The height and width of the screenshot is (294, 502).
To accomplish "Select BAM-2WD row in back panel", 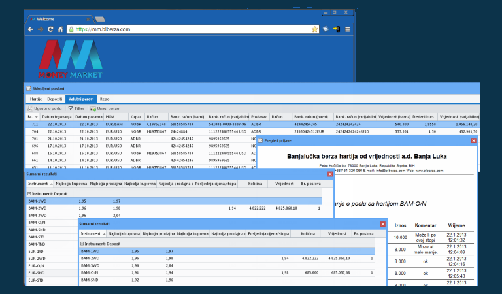I will tap(174, 208).
